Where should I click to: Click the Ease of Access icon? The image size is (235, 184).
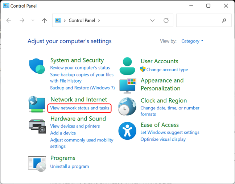point(127,131)
